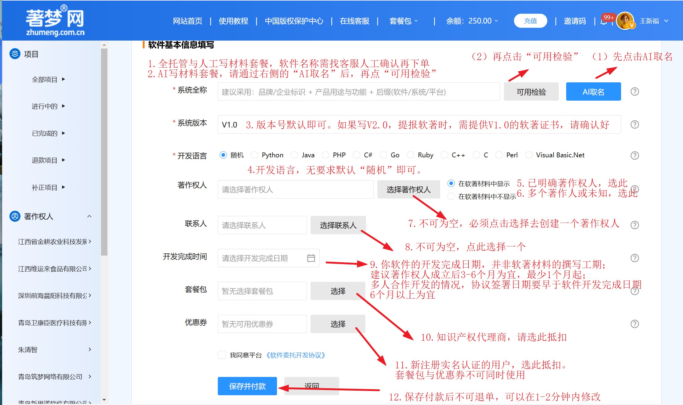683x405 pixels.
Task: Click help icon beside 开发语言 row
Action: tap(634, 156)
